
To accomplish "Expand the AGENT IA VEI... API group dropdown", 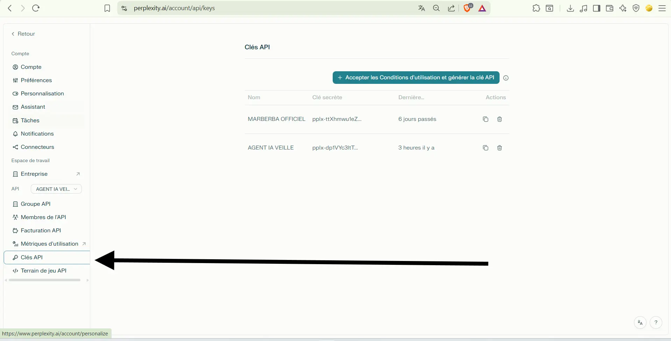I will point(56,189).
